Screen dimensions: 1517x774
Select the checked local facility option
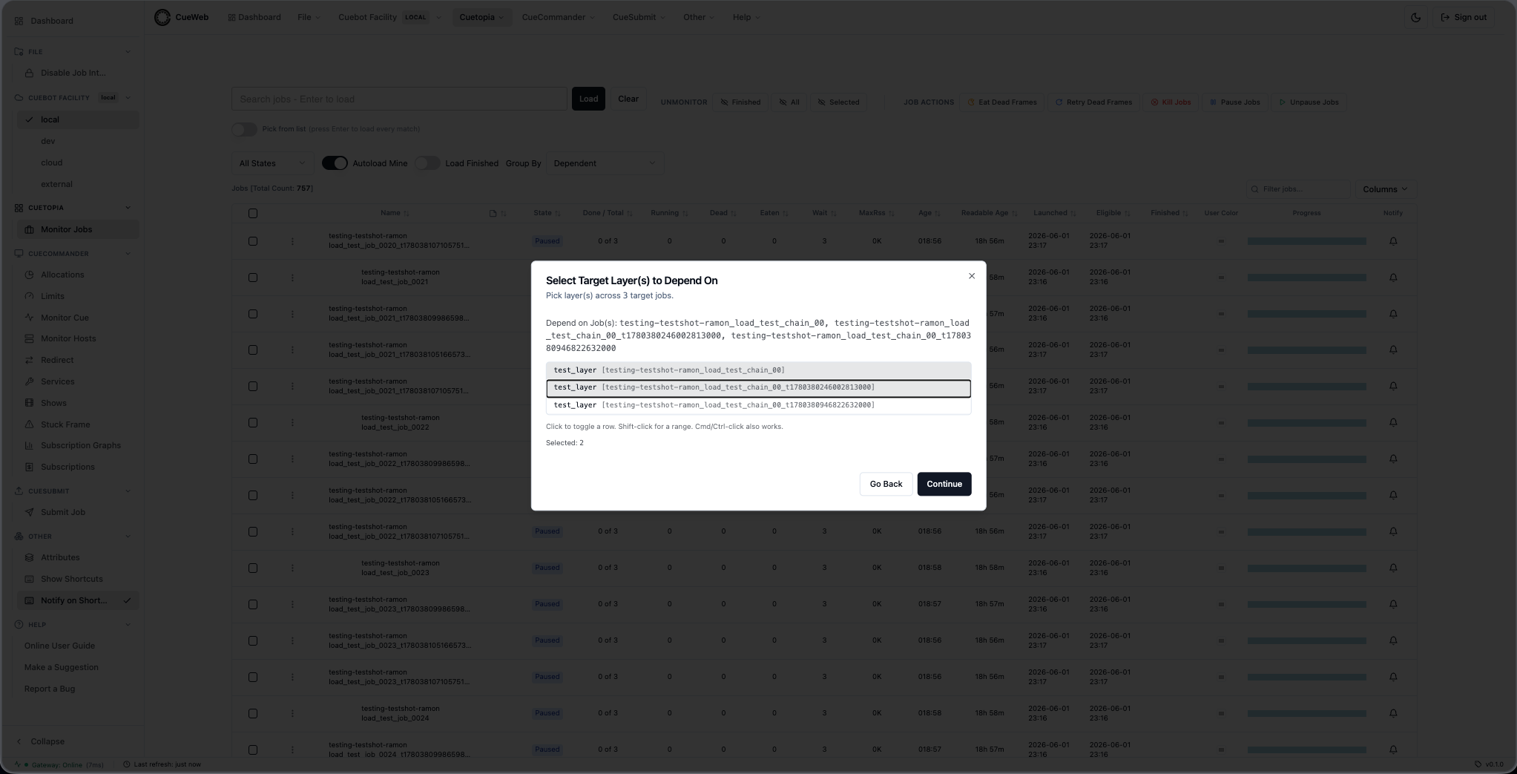tap(78, 119)
